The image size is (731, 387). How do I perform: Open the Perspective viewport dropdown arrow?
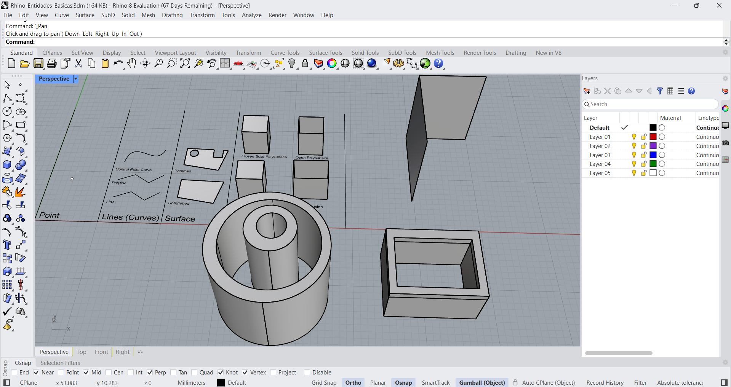75,79
